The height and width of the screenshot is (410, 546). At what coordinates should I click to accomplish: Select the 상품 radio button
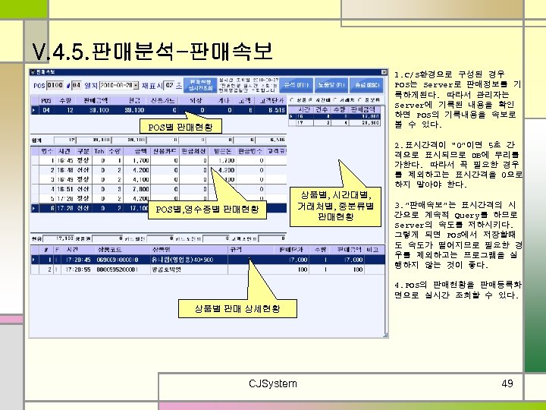pos(292,100)
